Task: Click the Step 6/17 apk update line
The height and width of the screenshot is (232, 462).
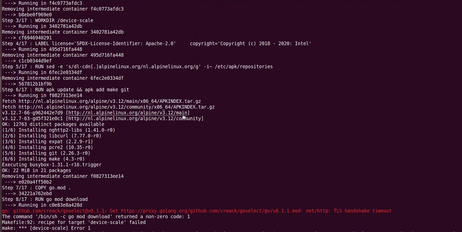Action: pos(65,90)
